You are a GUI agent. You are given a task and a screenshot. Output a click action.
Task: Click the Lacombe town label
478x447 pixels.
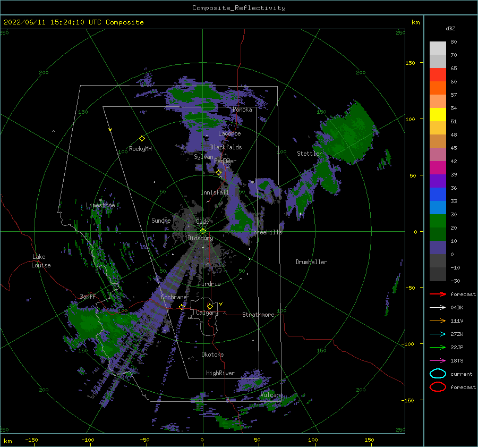coord(229,133)
